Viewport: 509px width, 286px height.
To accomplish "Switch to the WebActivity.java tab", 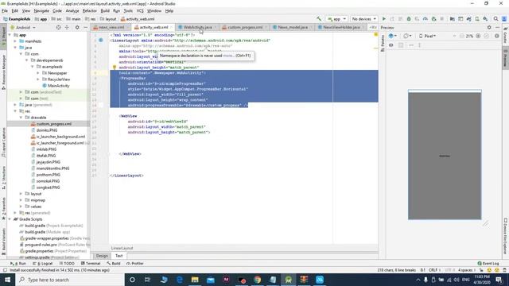I will point(197,27).
